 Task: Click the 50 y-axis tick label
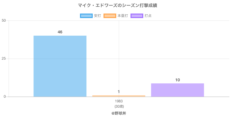[4, 20]
